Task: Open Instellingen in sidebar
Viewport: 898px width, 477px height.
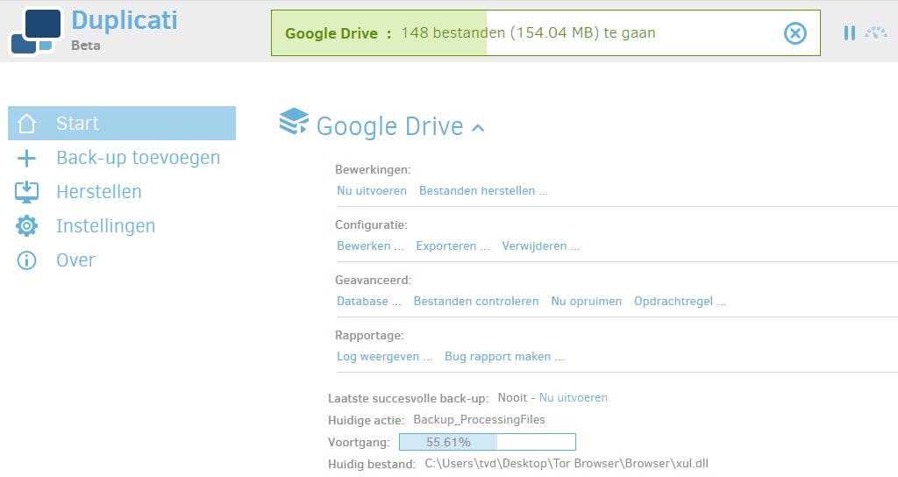Action: click(x=105, y=226)
